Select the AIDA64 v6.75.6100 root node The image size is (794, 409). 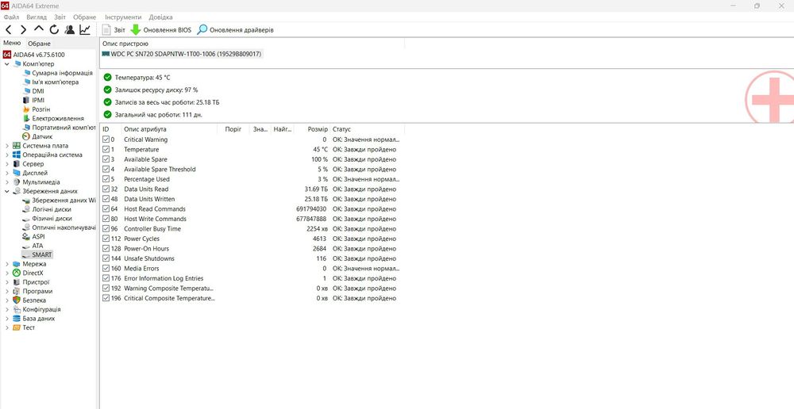click(34, 55)
